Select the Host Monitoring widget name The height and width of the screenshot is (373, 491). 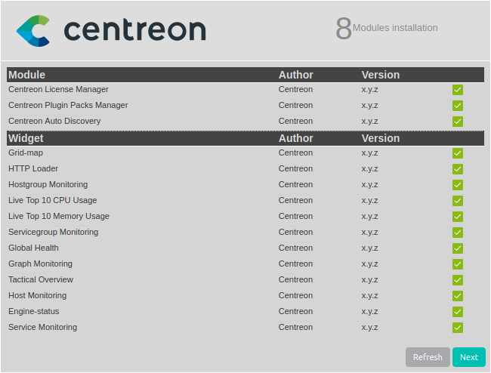[x=37, y=295]
